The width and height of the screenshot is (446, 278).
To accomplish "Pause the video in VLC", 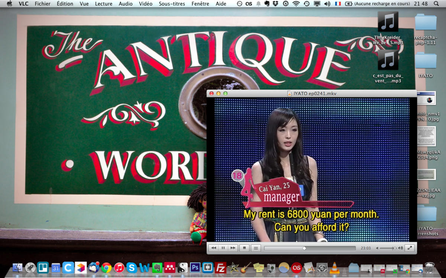I will (x=223, y=248).
